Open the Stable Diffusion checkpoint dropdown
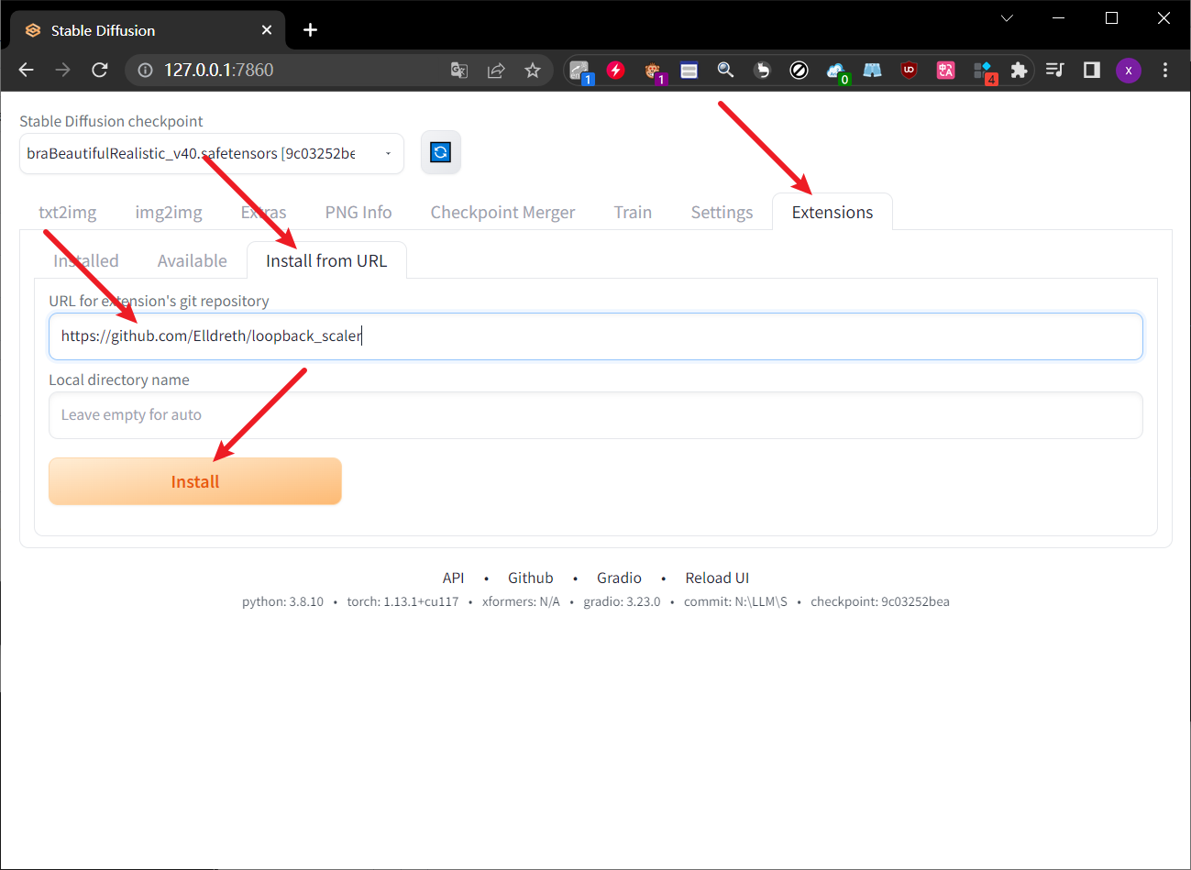The height and width of the screenshot is (870, 1191). (x=211, y=153)
